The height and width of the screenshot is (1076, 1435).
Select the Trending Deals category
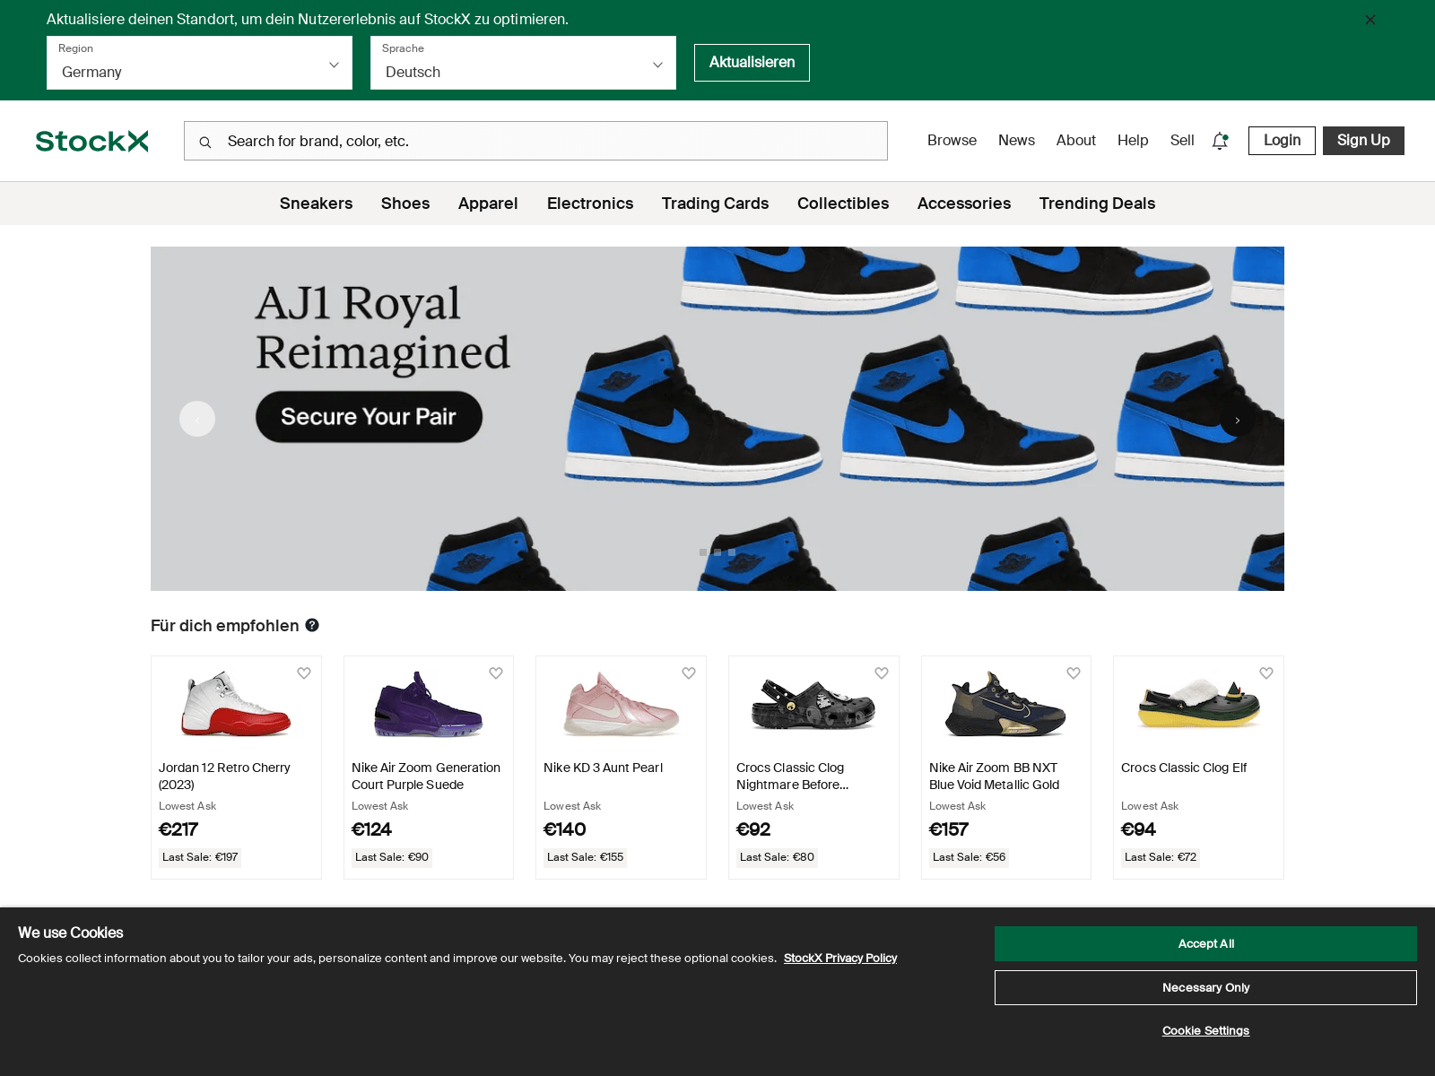1097,204
